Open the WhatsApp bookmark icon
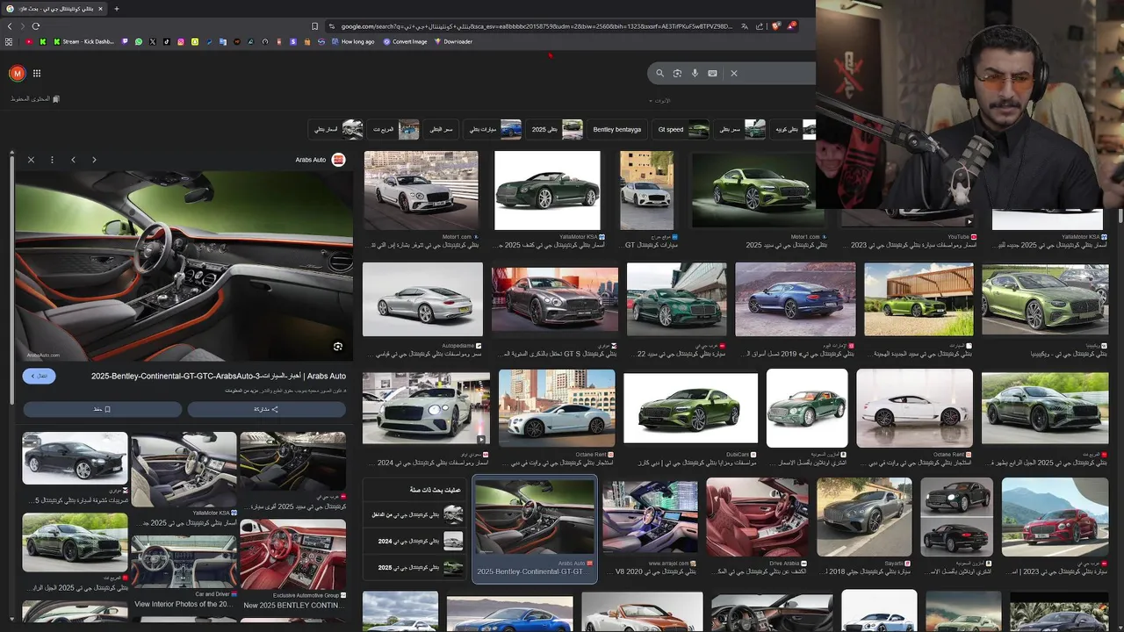The height and width of the screenshot is (632, 1124). tap(138, 41)
